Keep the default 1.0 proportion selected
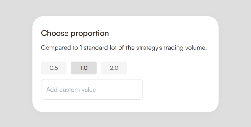Viewport: 251px width, 127px height. 84,68
